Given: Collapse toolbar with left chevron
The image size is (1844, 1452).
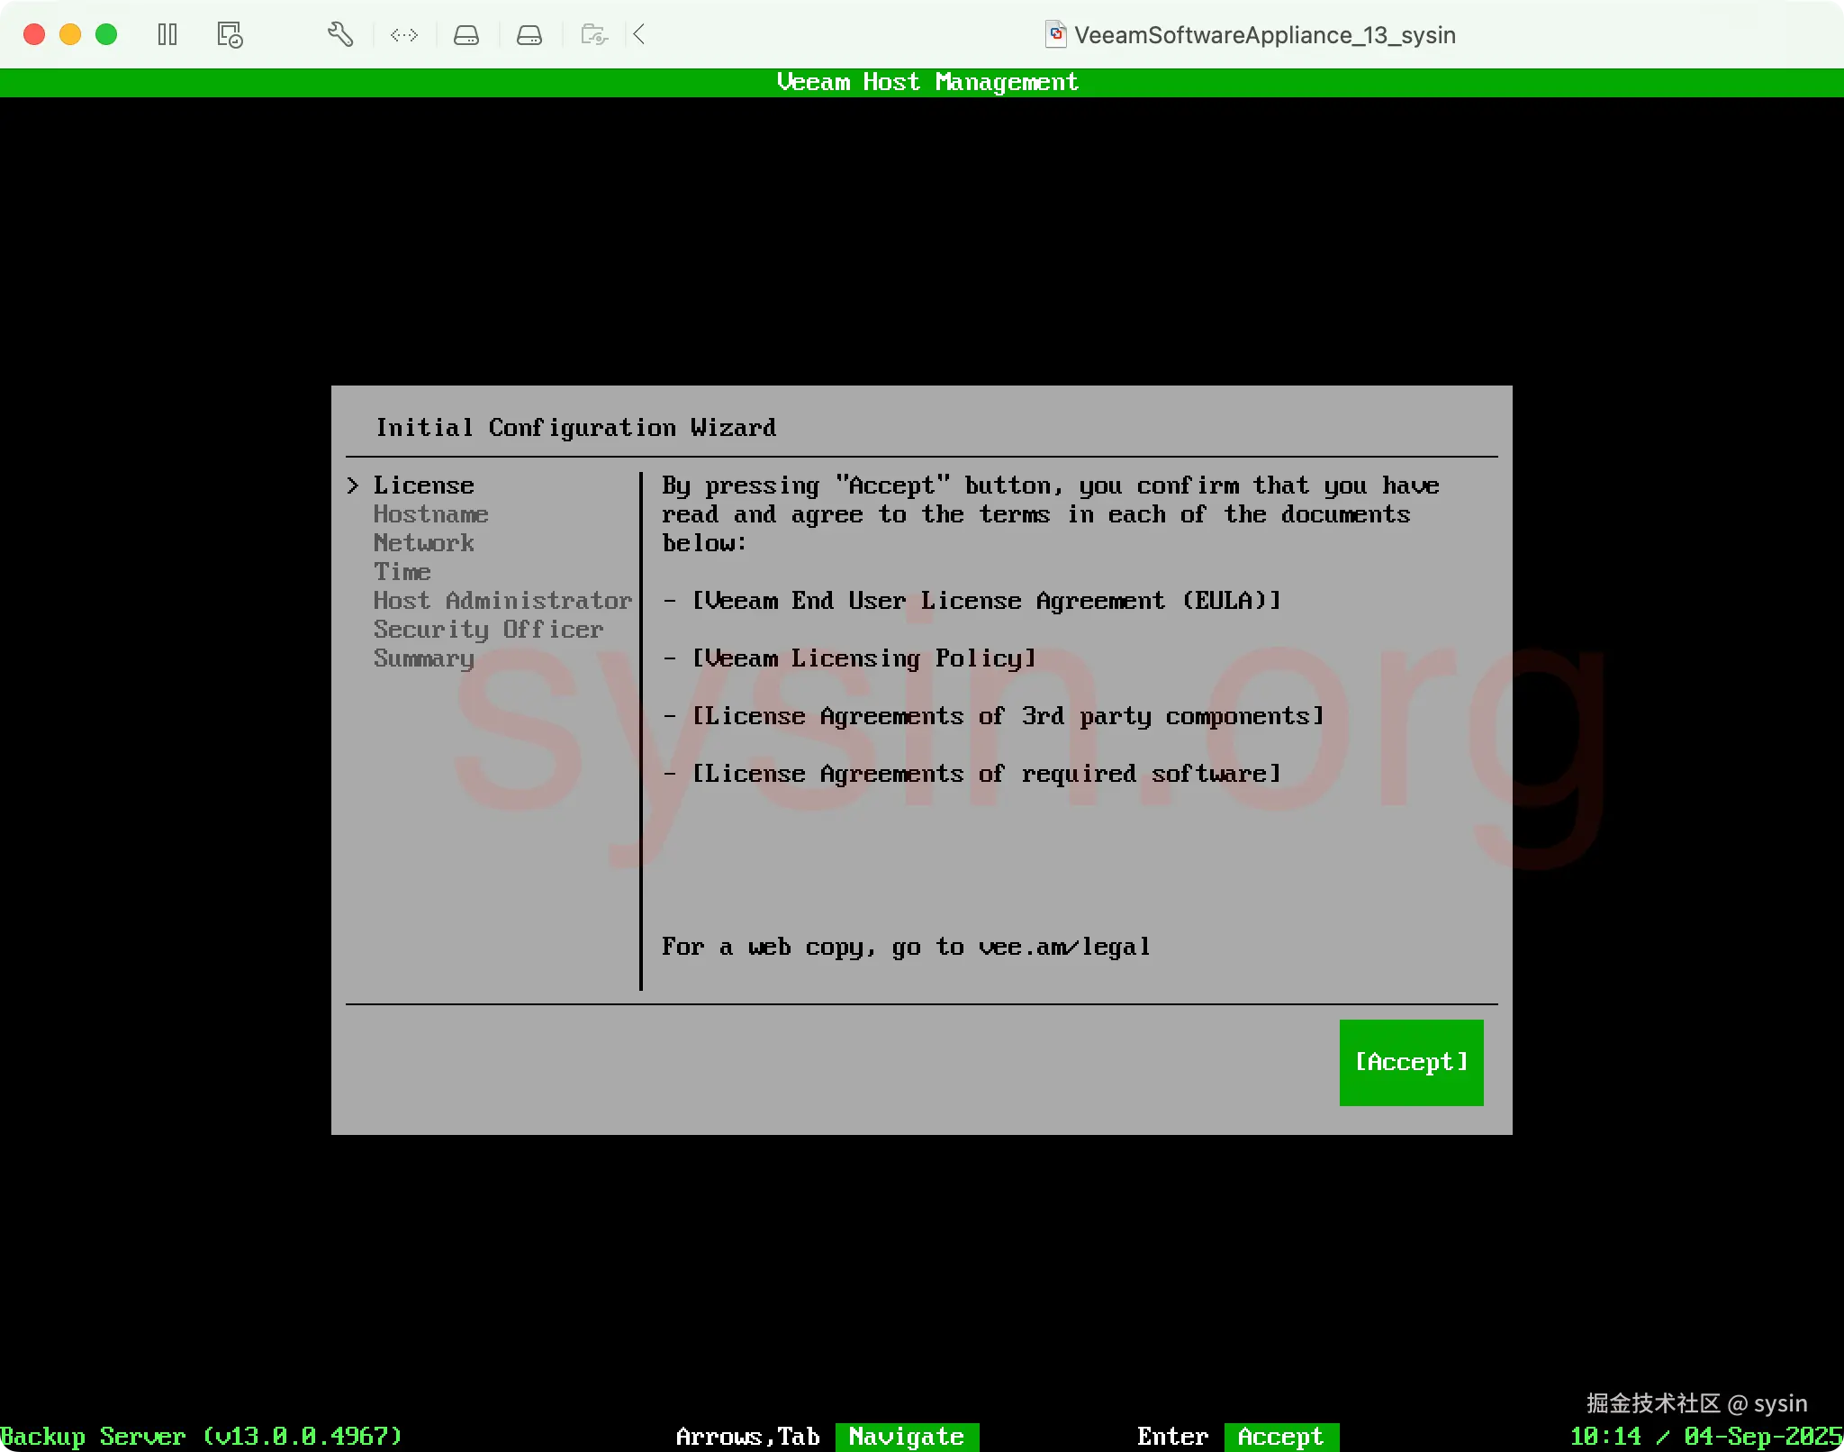Looking at the screenshot, I should 639,35.
